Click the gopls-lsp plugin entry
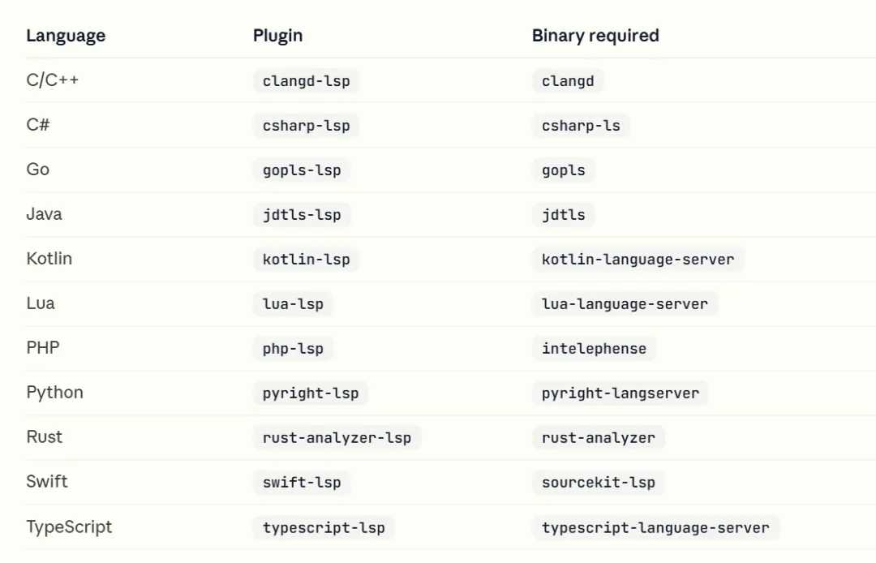The image size is (876, 563). (302, 170)
